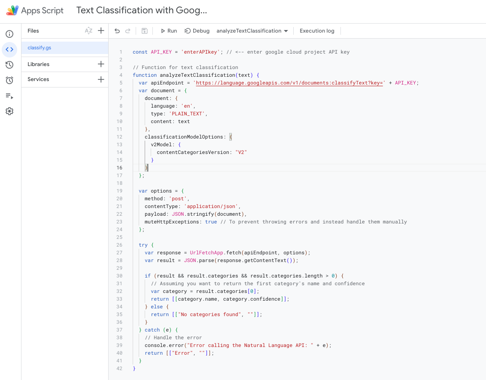The image size is (486, 380).
Task: Click the classificationModelOptions property name
Action: click(x=184, y=137)
